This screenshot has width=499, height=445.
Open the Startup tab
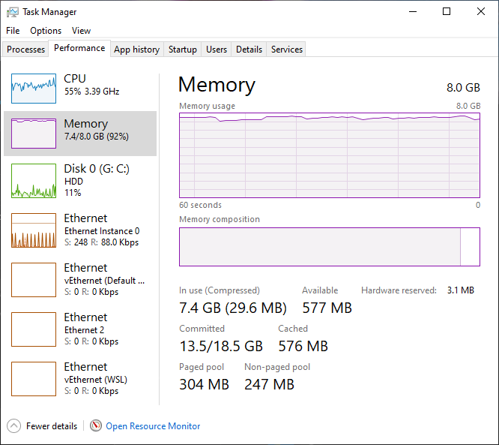(182, 50)
